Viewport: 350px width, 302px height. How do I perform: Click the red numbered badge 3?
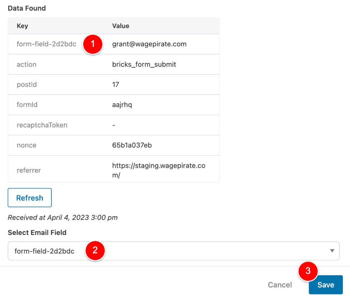coord(308,272)
